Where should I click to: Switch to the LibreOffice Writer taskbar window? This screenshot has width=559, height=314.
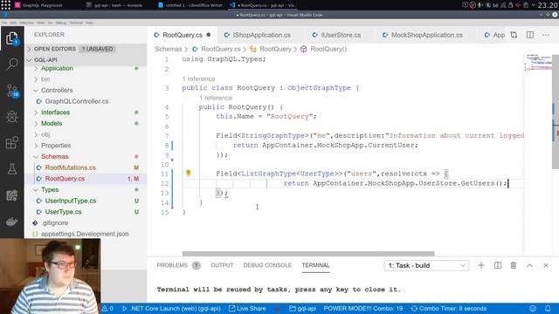click(190, 5)
